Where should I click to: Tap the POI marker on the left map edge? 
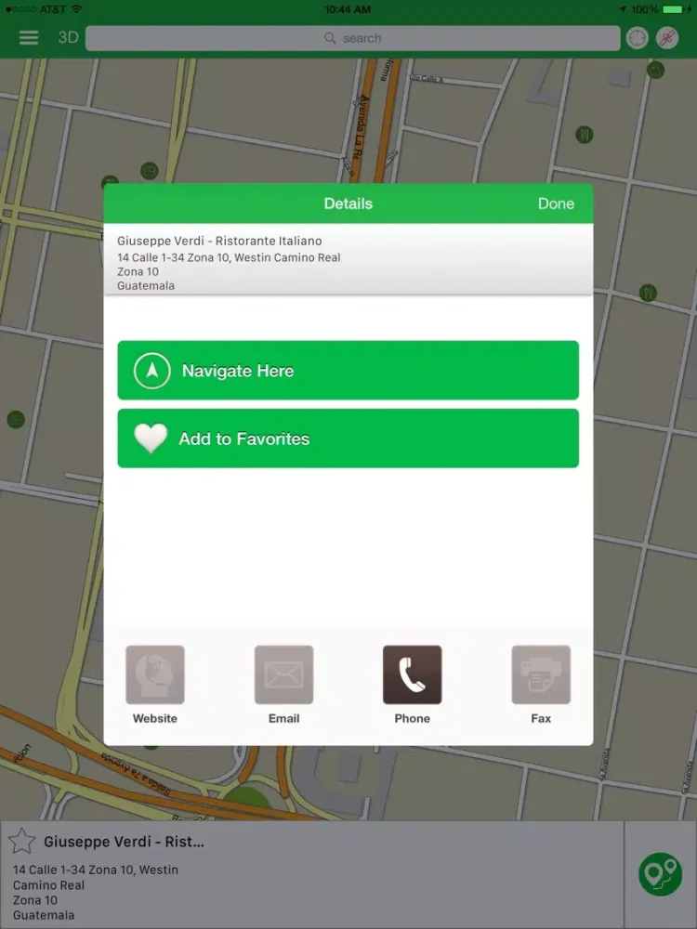tap(16, 420)
